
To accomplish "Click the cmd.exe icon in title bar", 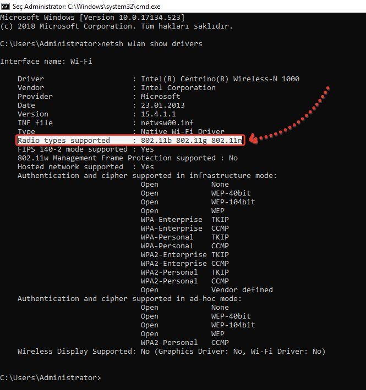I will tap(6, 5).
